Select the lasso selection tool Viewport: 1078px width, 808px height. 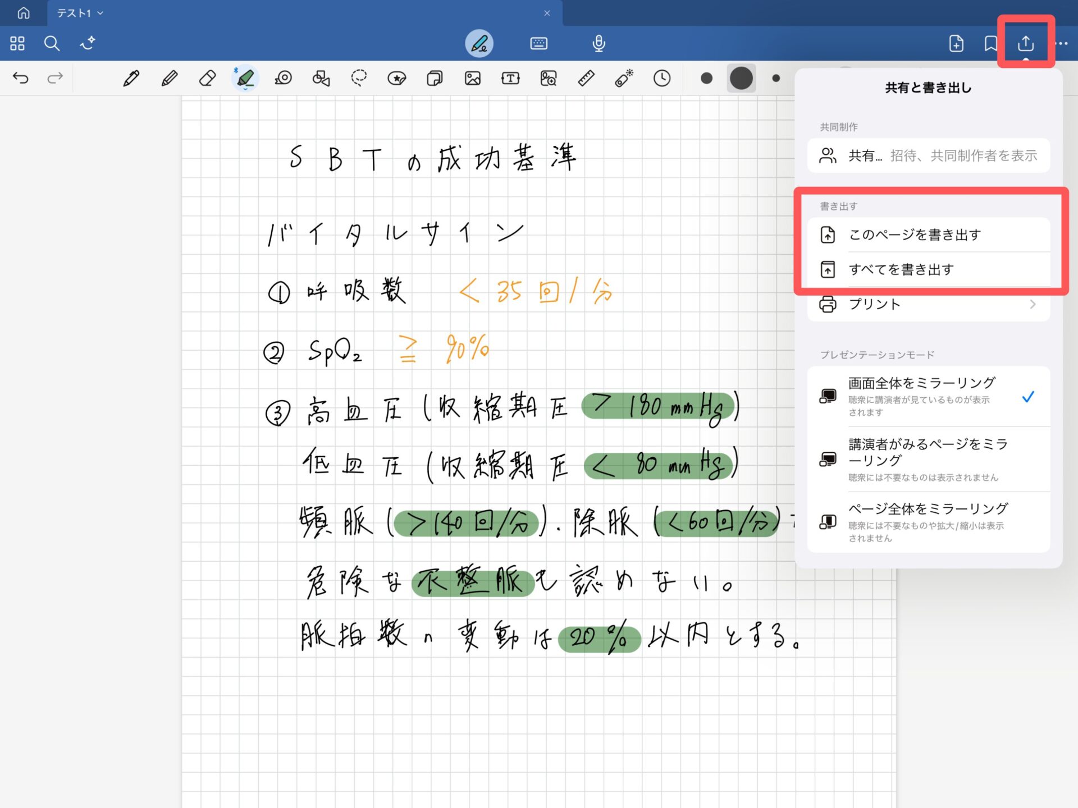coord(359,78)
